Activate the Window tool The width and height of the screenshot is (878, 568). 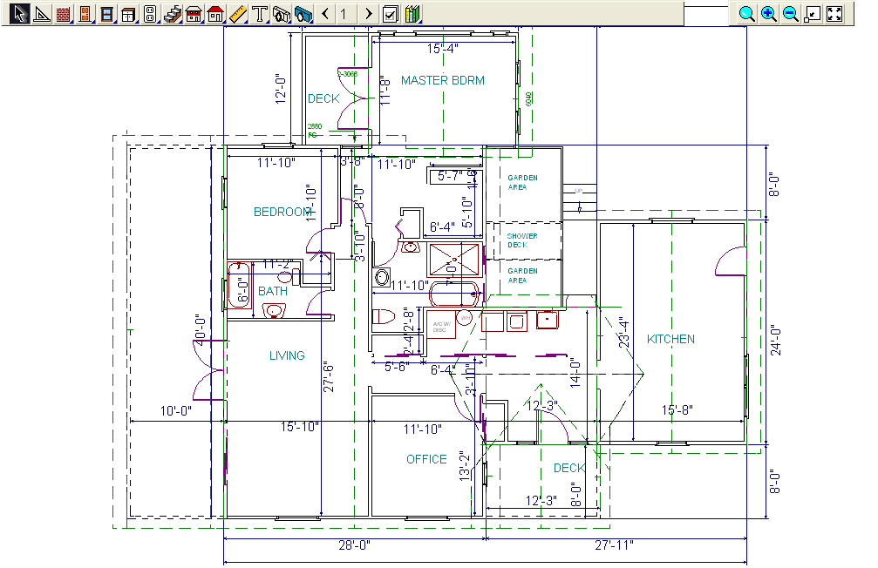click(106, 14)
